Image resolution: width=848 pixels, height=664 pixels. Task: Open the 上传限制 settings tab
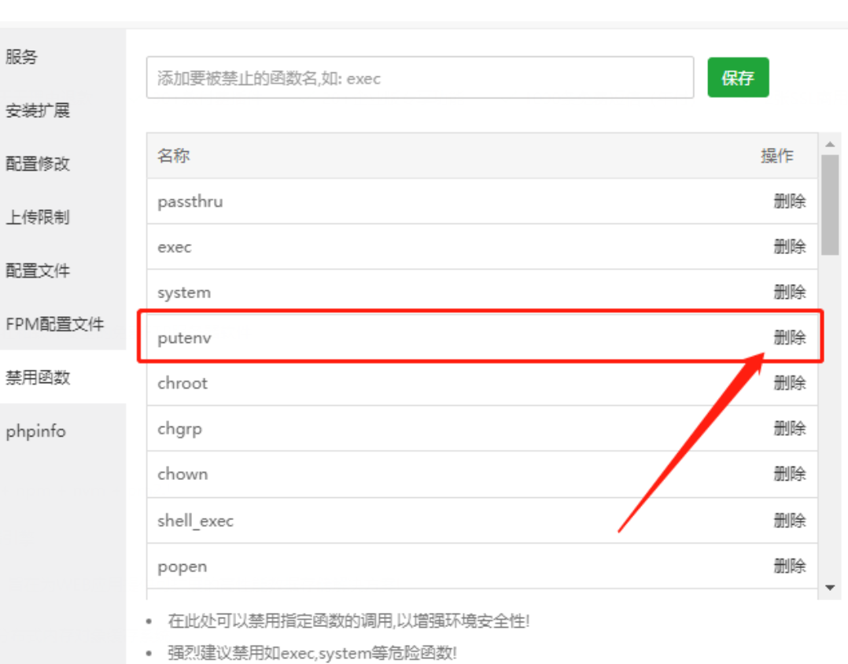coord(38,217)
